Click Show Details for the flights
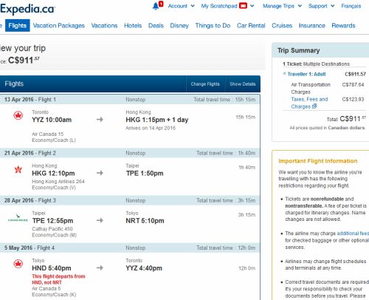The width and height of the screenshot is (369, 300). [x=243, y=84]
